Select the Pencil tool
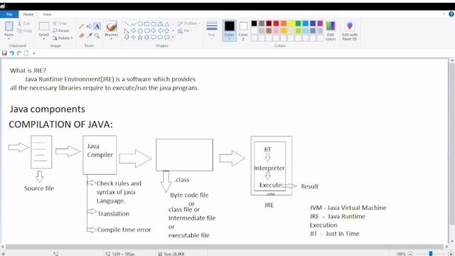The height and width of the screenshot is (256, 455). pos(81,26)
